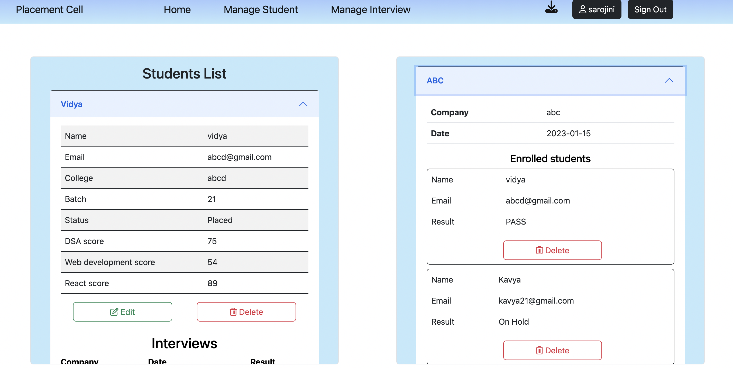This screenshot has height=368, width=733.
Task: Collapse the ABC interview card using its chevron
Action: pos(669,80)
